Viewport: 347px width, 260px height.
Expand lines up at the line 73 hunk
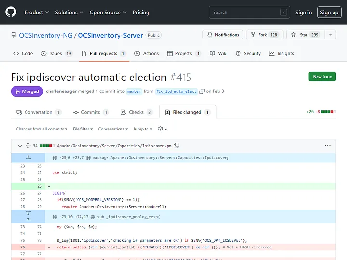[x=28, y=220]
